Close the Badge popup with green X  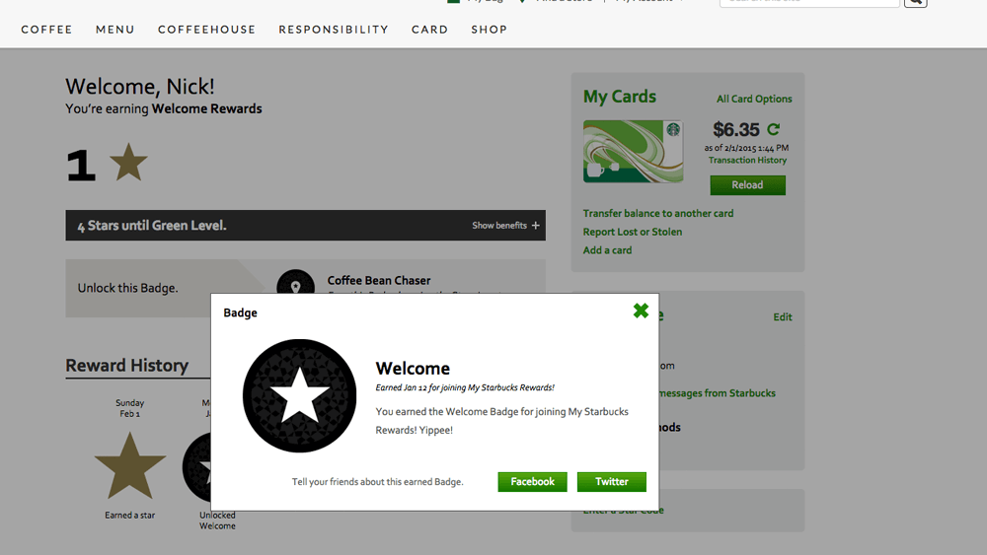tap(641, 312)
